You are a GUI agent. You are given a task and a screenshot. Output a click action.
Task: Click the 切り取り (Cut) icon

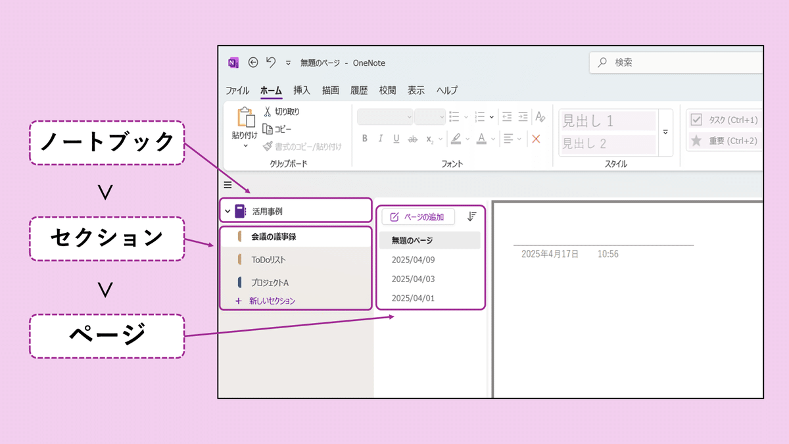(x=267, y=111)
